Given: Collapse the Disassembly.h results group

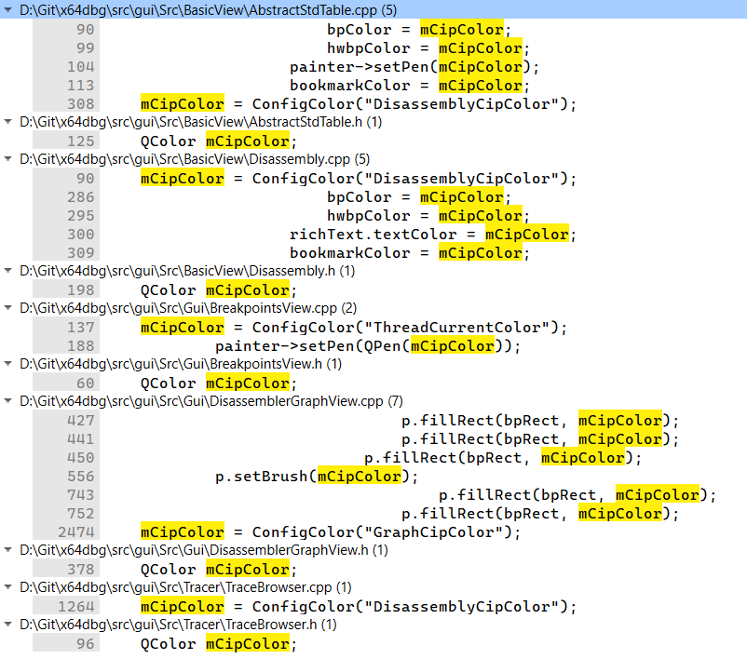Looking at the screenshot, I should point(7,271).
